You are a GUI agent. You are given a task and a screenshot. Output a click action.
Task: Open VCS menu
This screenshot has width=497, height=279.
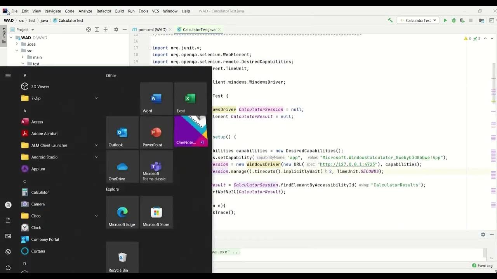click(155, 11)
